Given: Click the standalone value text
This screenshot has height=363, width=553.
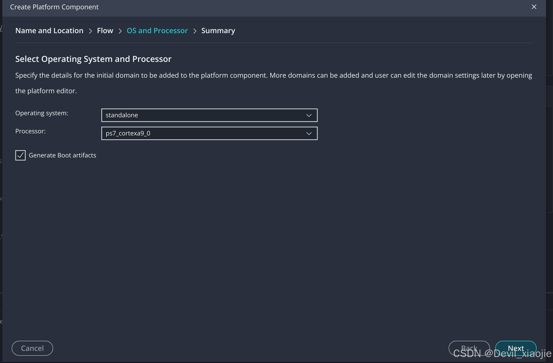Looking at the screenshot, I should tap(122, 115).
